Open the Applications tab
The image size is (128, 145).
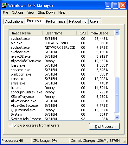14,21
